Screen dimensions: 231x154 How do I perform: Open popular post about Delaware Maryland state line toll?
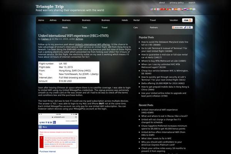point(164,44)
